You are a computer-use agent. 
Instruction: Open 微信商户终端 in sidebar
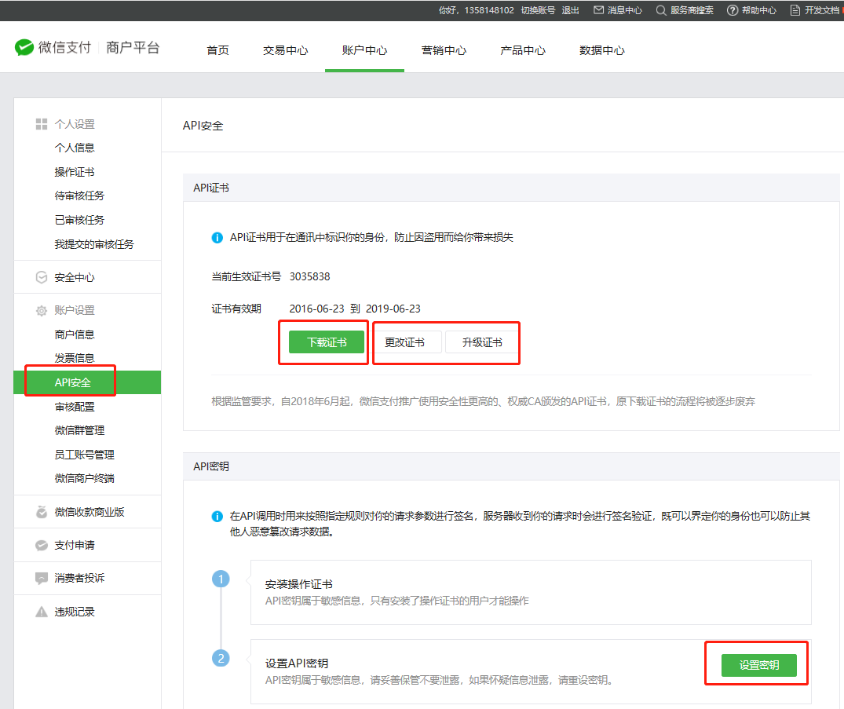click(85, 478)
